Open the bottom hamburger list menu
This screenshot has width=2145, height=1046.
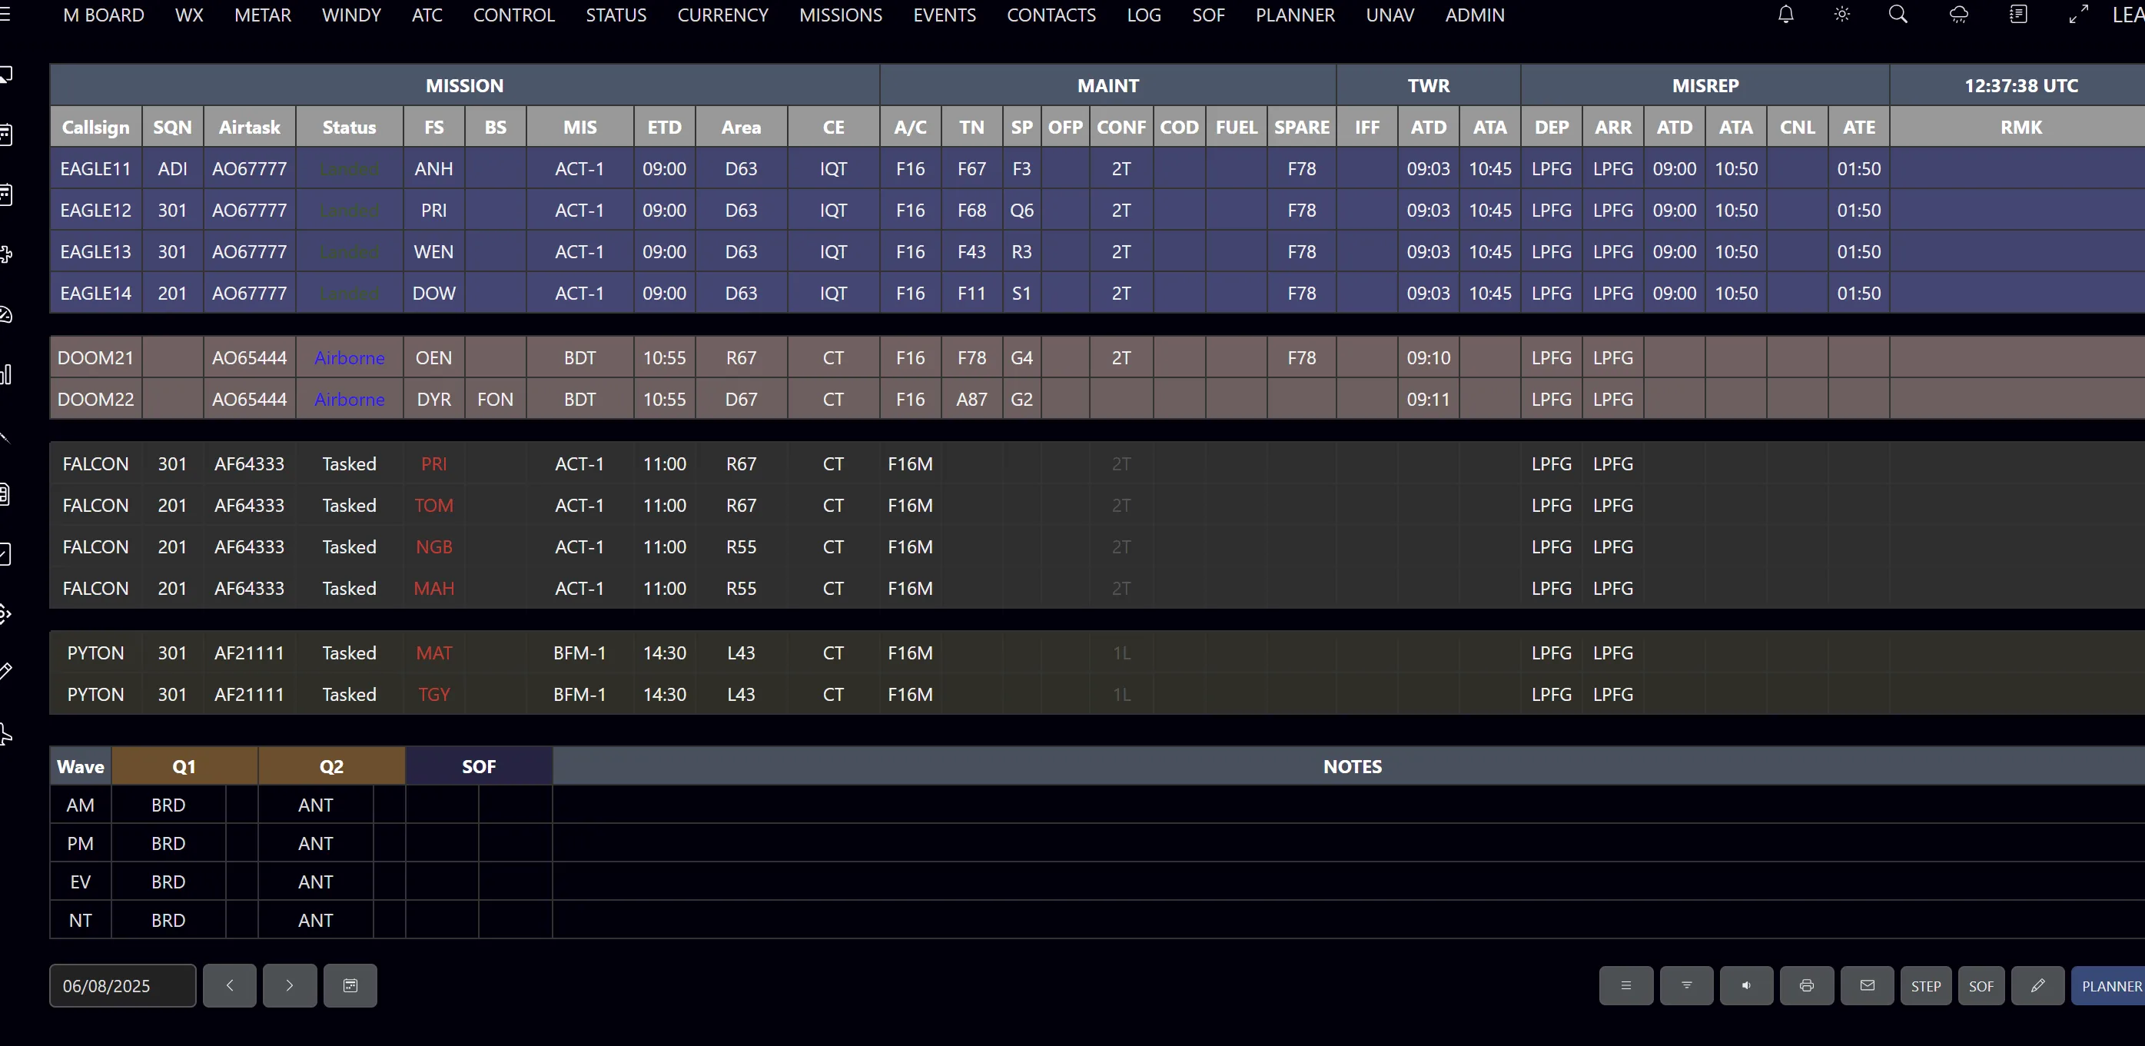click(1625, 985)
